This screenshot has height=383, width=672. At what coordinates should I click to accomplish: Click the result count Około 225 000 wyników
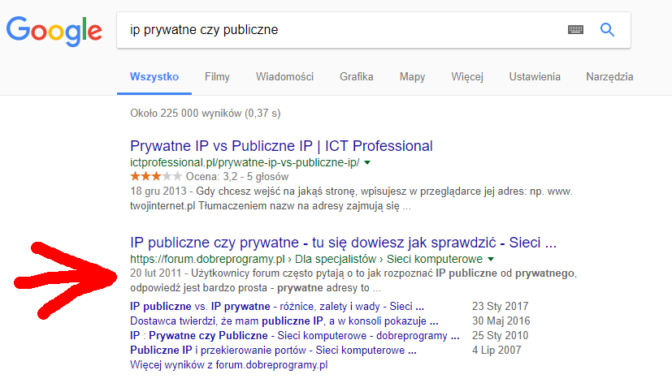(x=206, y=114)
